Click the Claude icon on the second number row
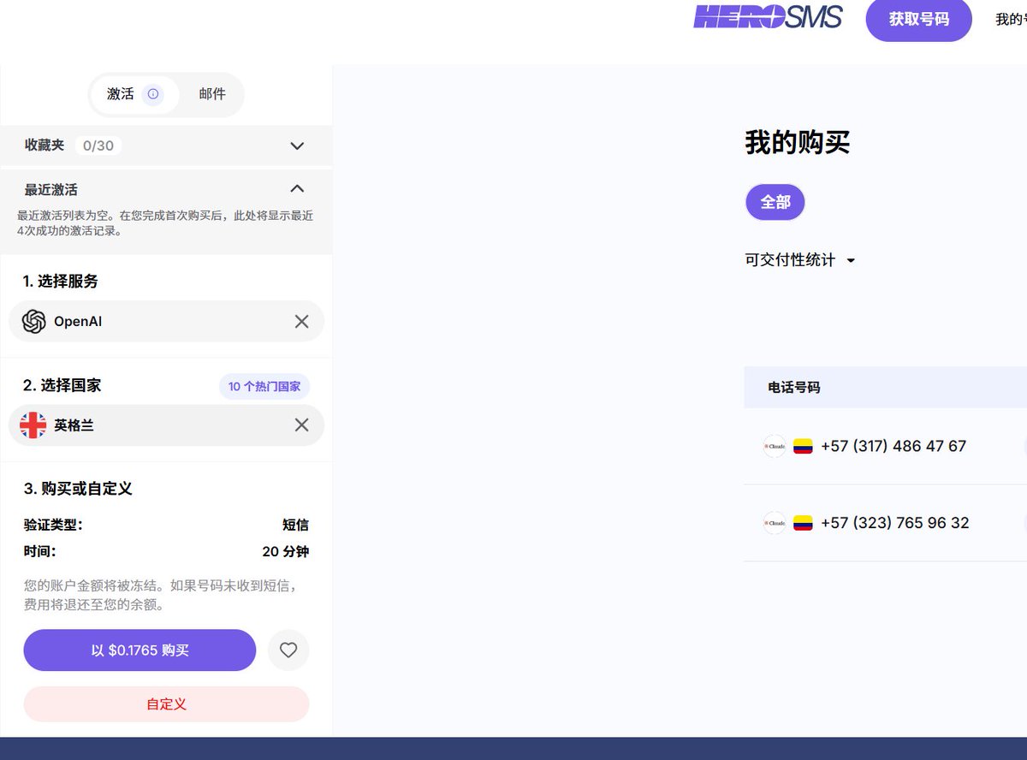 [x=774, y=522]
